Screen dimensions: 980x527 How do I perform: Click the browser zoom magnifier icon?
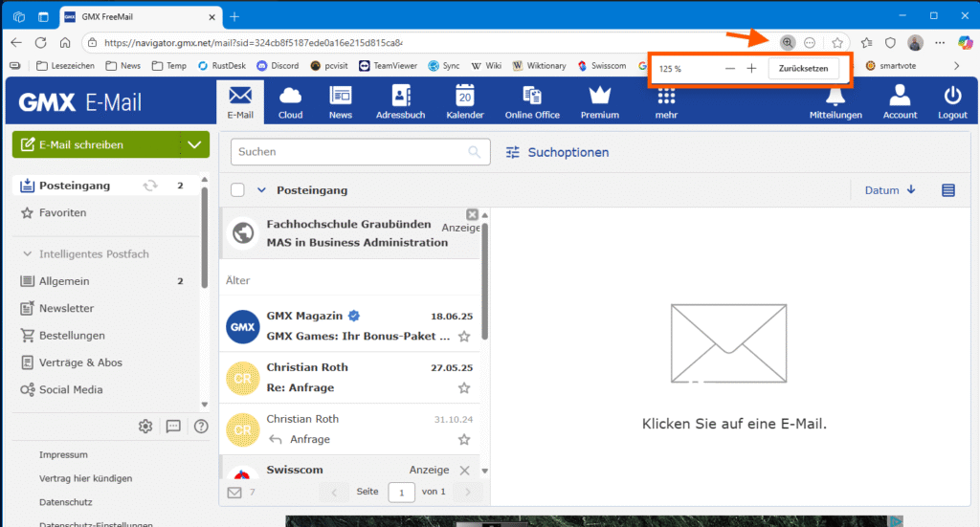click(x=787, y=42)
